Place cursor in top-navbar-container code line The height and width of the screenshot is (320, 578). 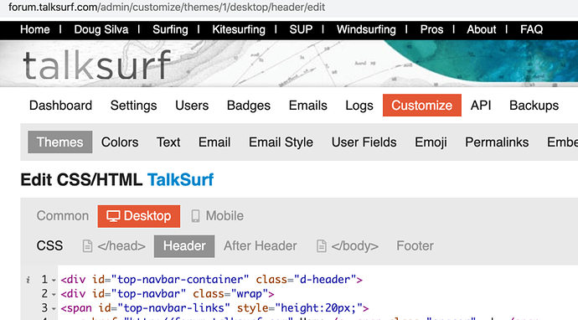pyautogui.click(x=212, y=280)
